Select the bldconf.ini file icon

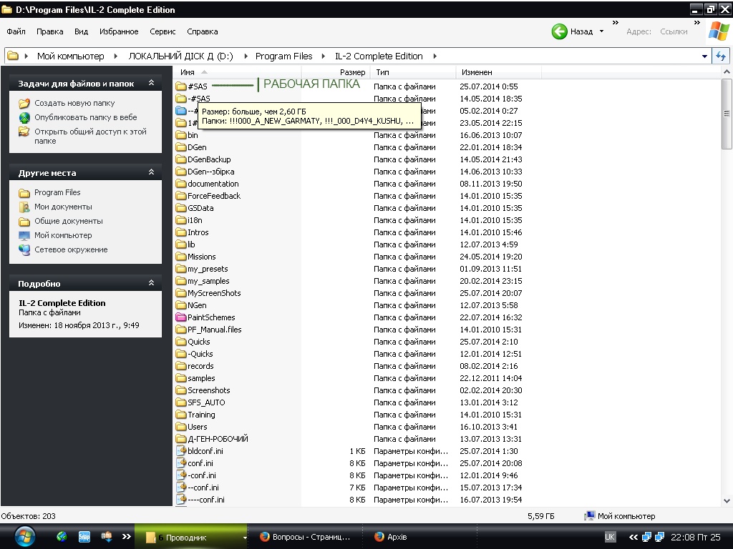tap(181, 450)
